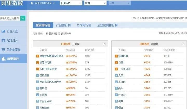
Task: Expand the 日用百货 category dropdown
Action: click(x=71, y=3)
